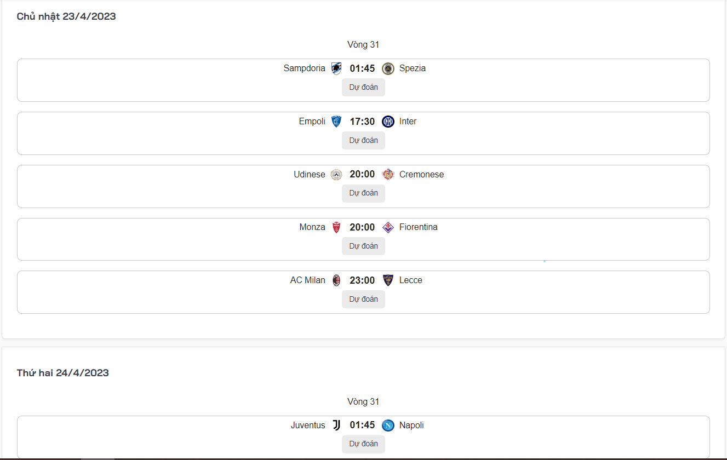727x460 pixels.
Task: Click the Fiorentina team badge
Action: (388, 227)
